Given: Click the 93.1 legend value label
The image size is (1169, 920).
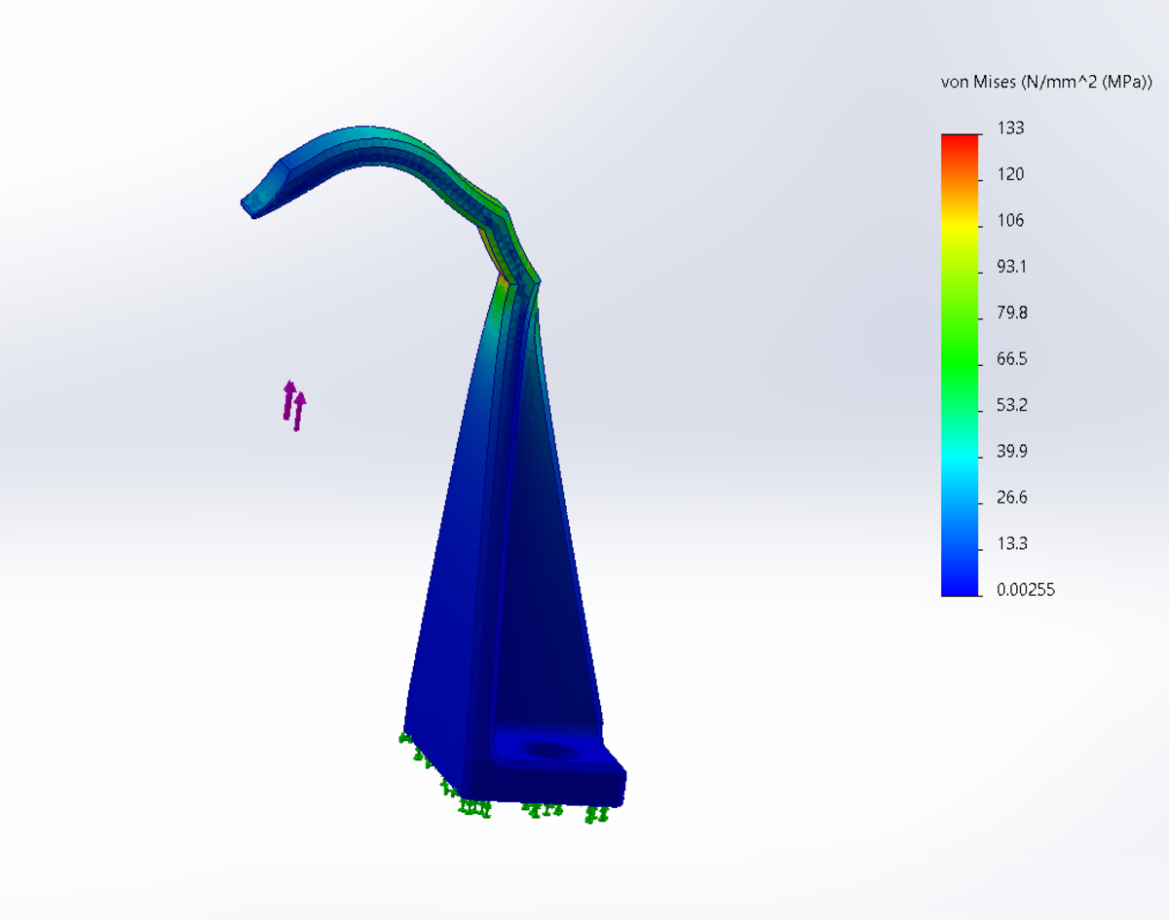Looking at the screenshot, I should tap(1011, 267).
